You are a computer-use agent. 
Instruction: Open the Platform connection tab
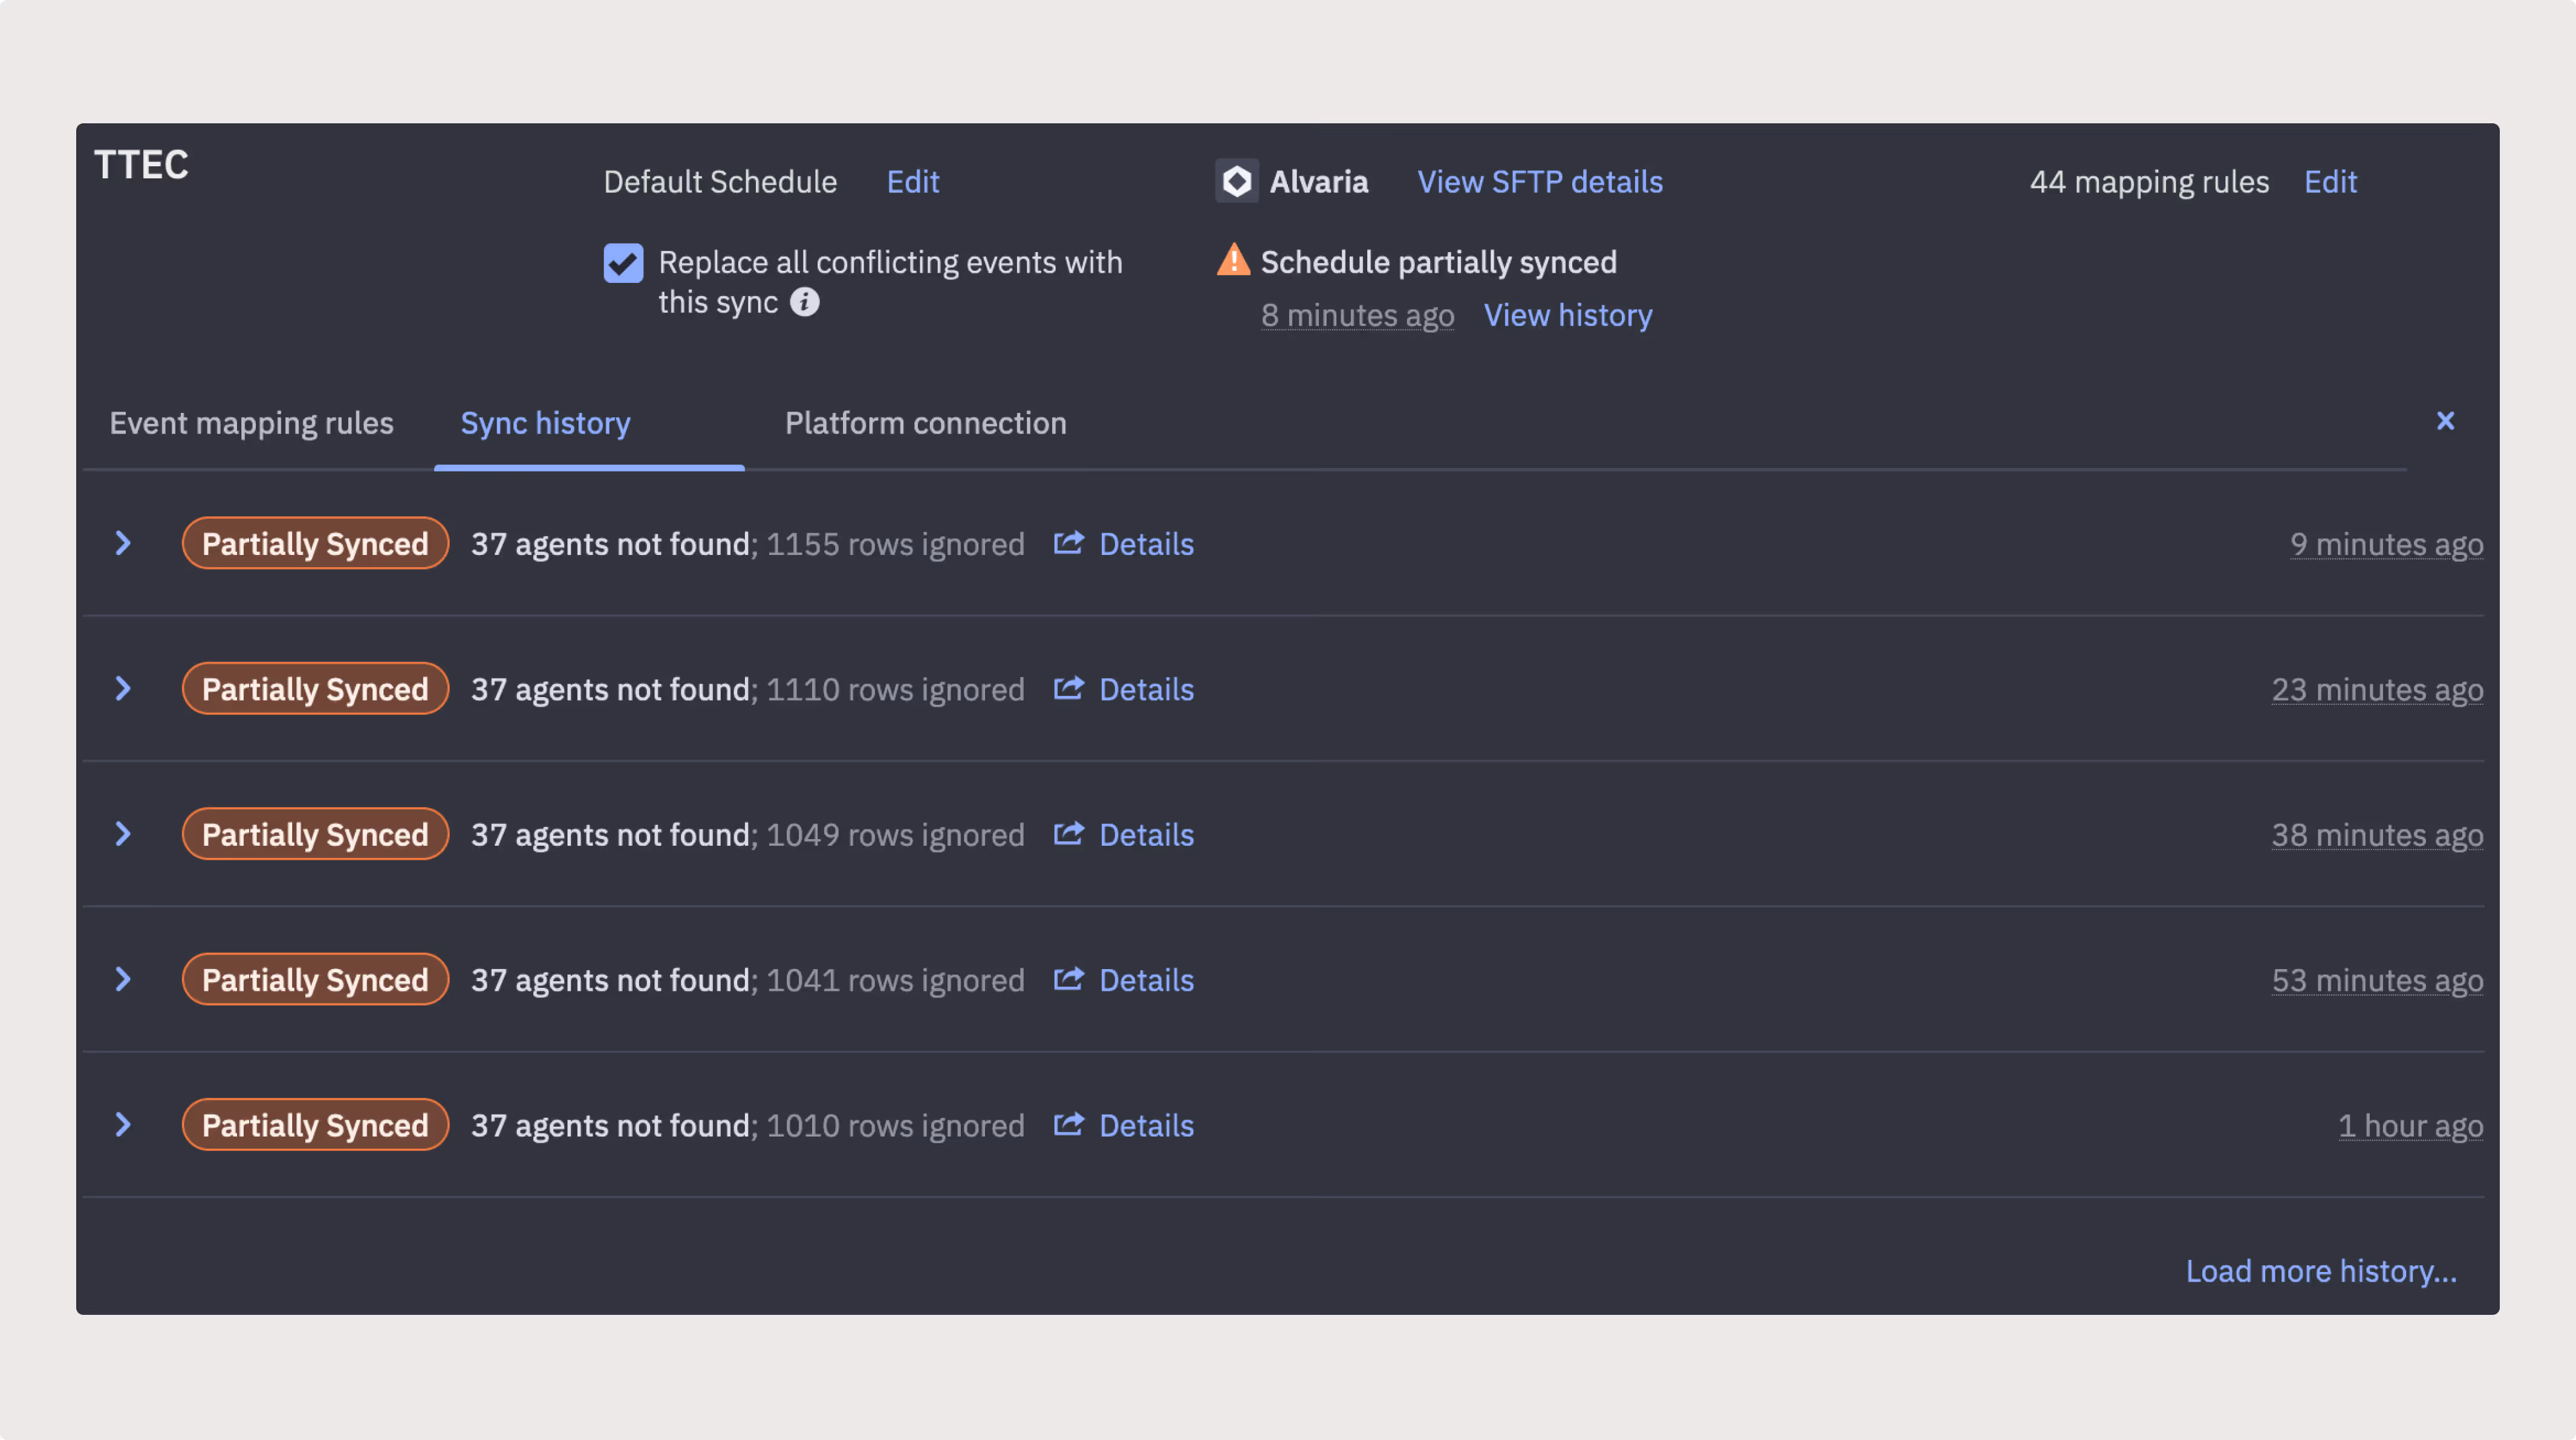[925, 423]
